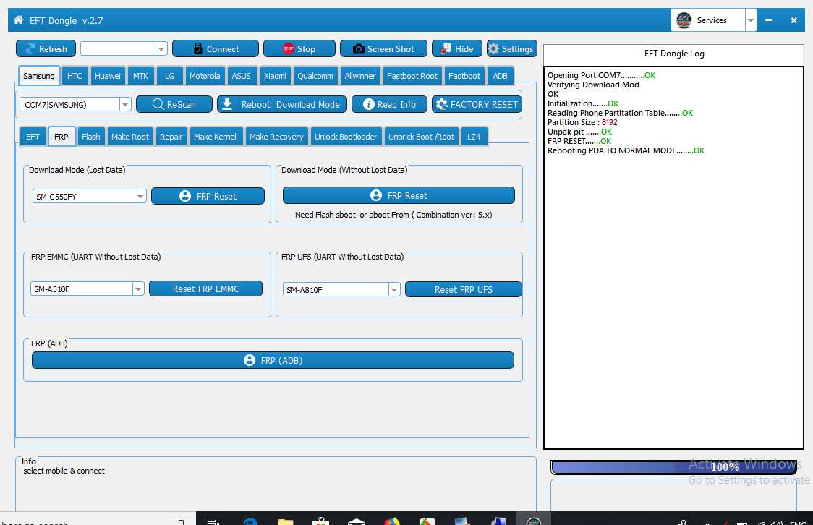The width and height of the screenshot is (813, 525).
Task: Click the Reboot Download Mode arrow icon
Action: click(227, 104)
